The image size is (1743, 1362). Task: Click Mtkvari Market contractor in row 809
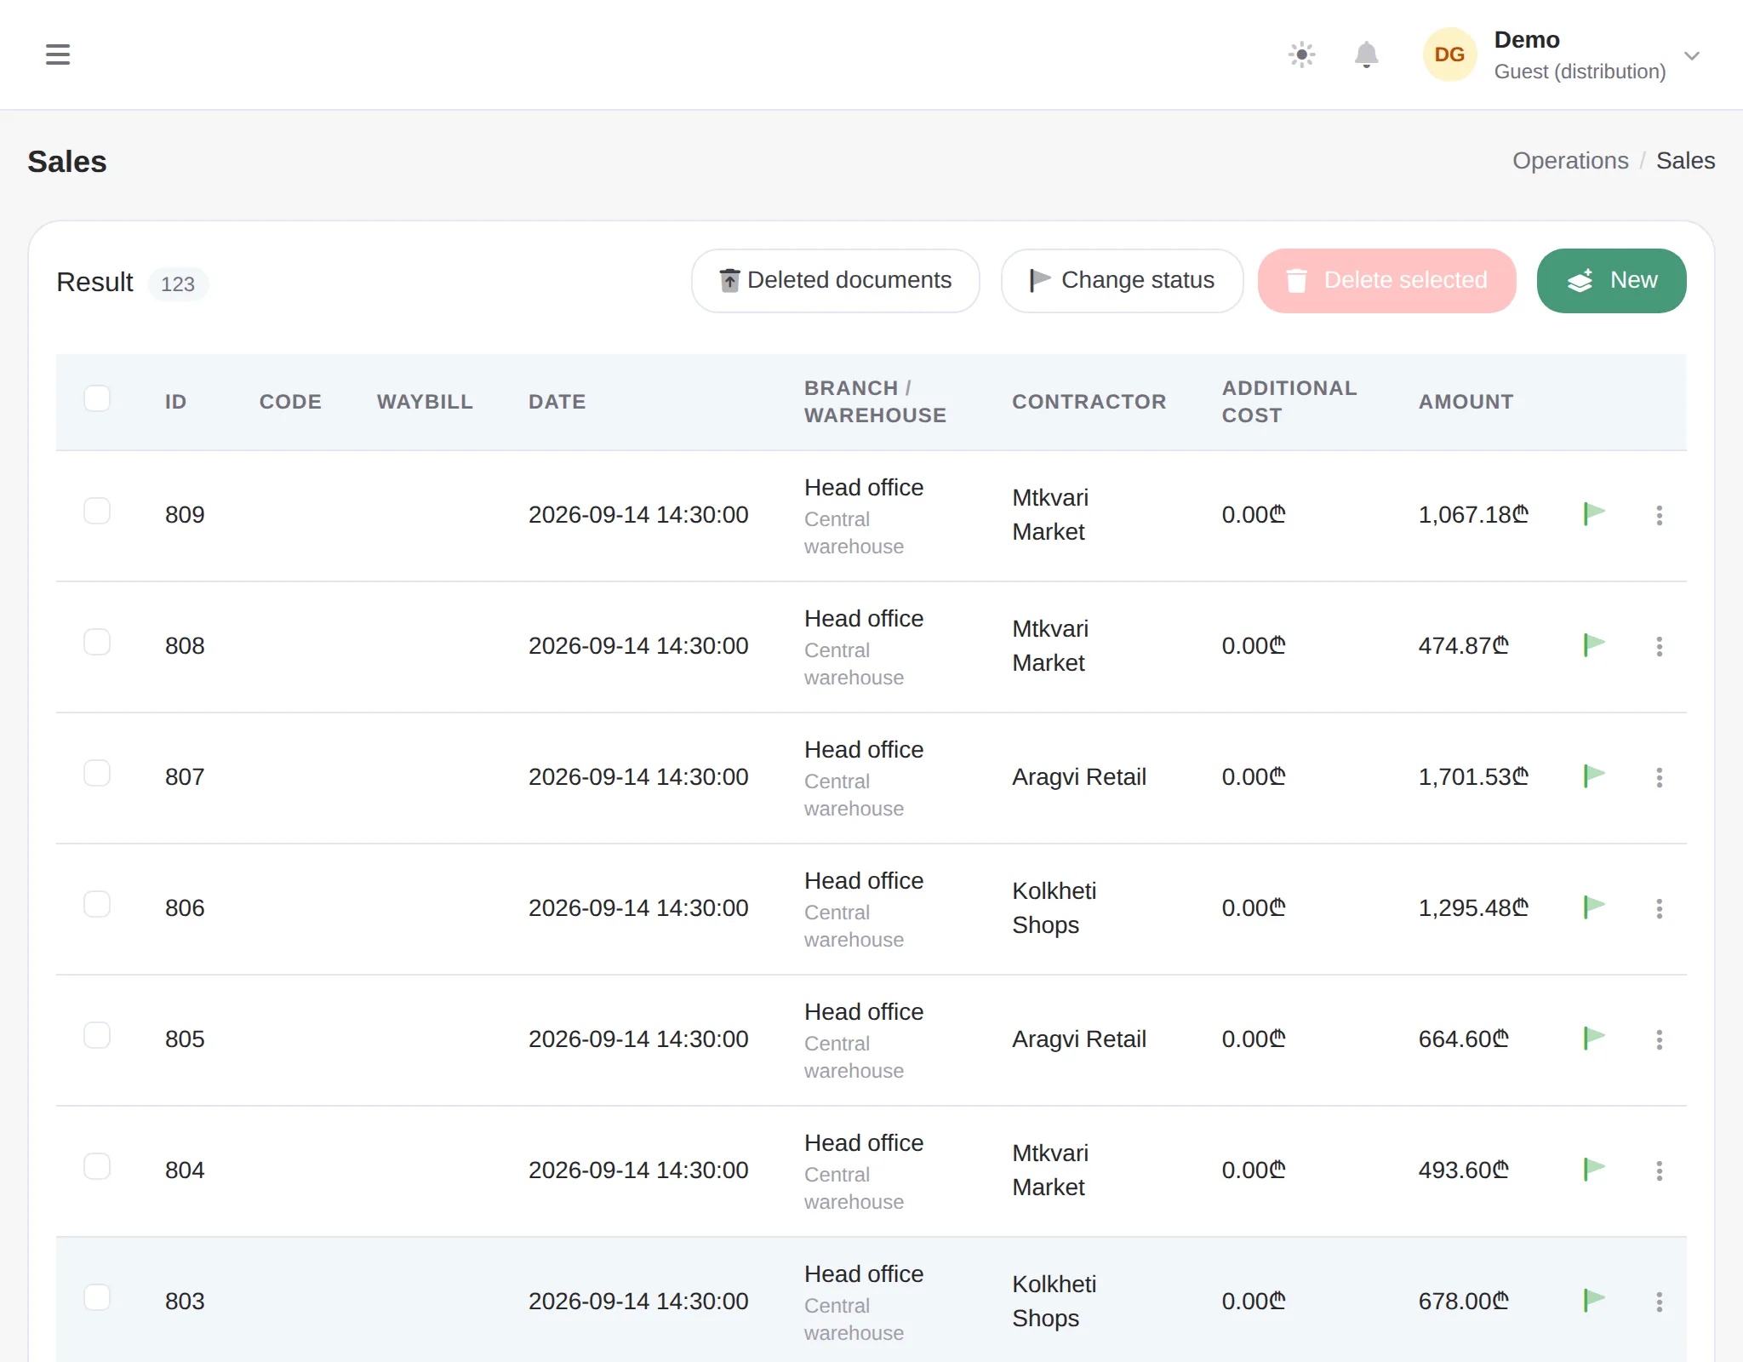tap(1050, 515)
